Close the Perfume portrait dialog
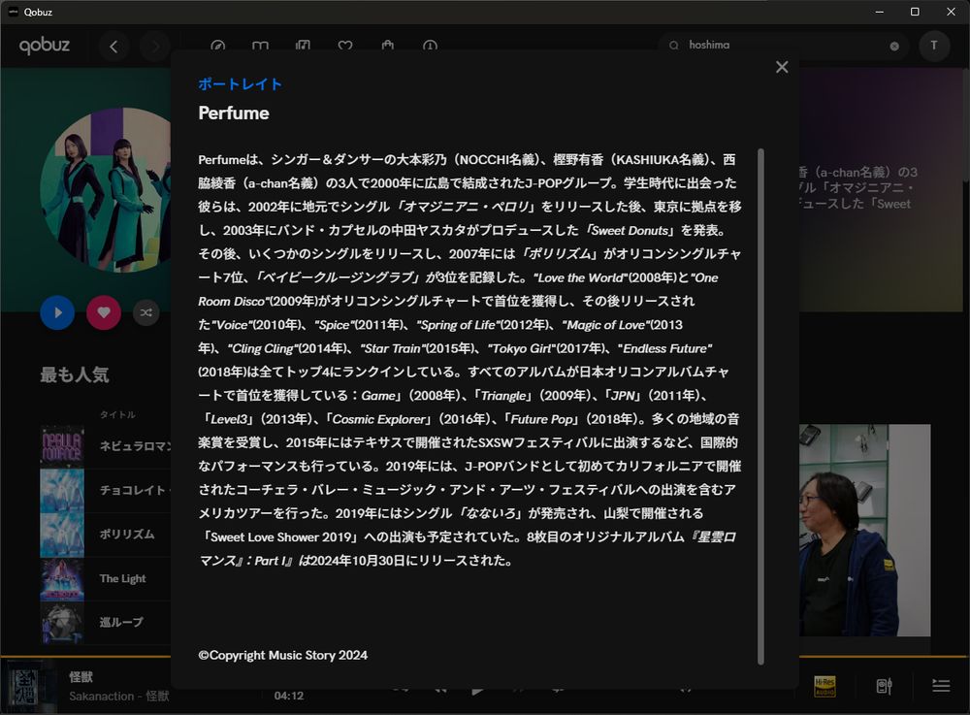Image resolution: width=970 pixels, height=715 pixels. [782, 67]
